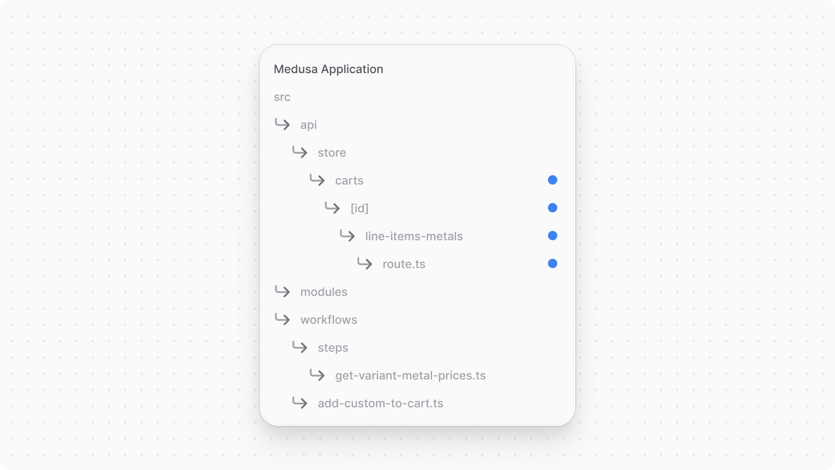Open get-variant-metal-prices.ts file

click(411, 375)
